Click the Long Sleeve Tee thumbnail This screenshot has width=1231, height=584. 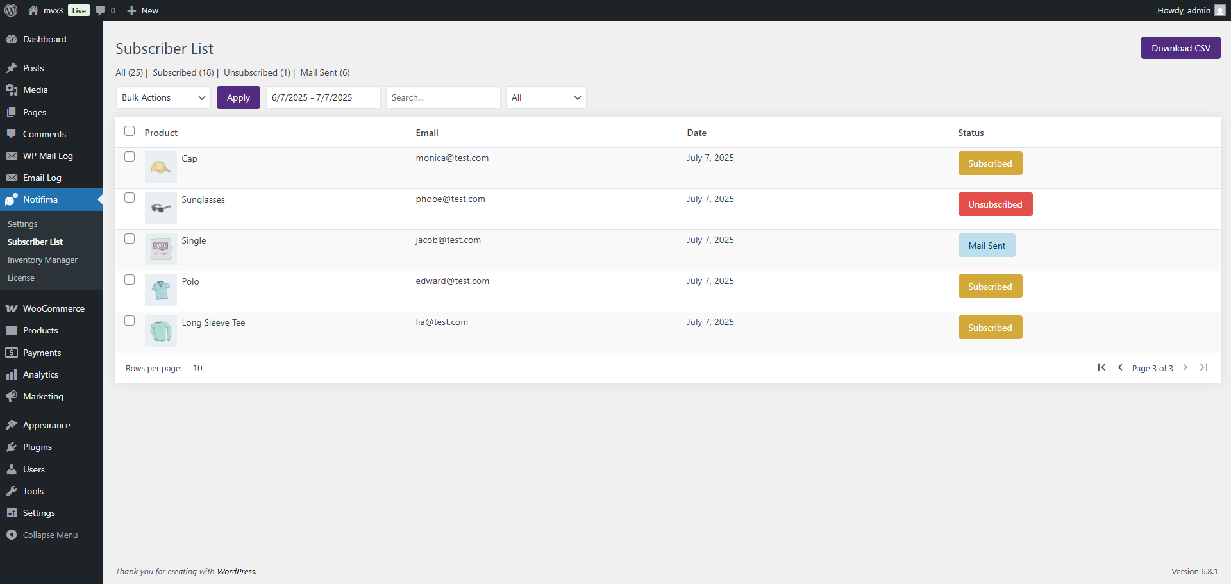[x=161, y=331]
